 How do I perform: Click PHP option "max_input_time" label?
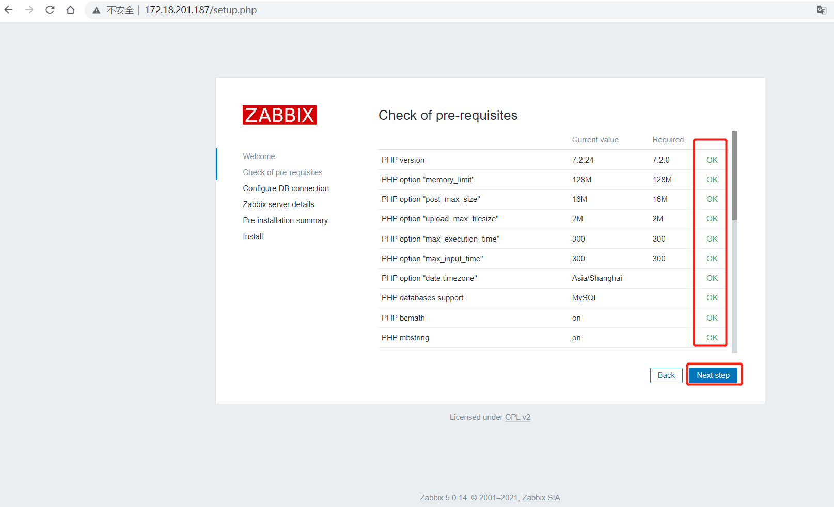(x=432, y=259)
